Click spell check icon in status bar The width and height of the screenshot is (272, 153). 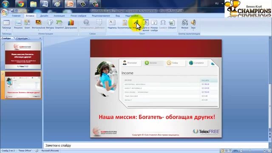pyautogui.click(x=37, y=150)
